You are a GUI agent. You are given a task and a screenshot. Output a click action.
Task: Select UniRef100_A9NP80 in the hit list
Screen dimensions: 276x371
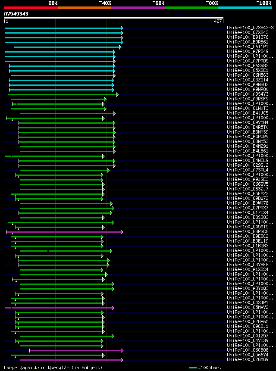tap(248, 90)
